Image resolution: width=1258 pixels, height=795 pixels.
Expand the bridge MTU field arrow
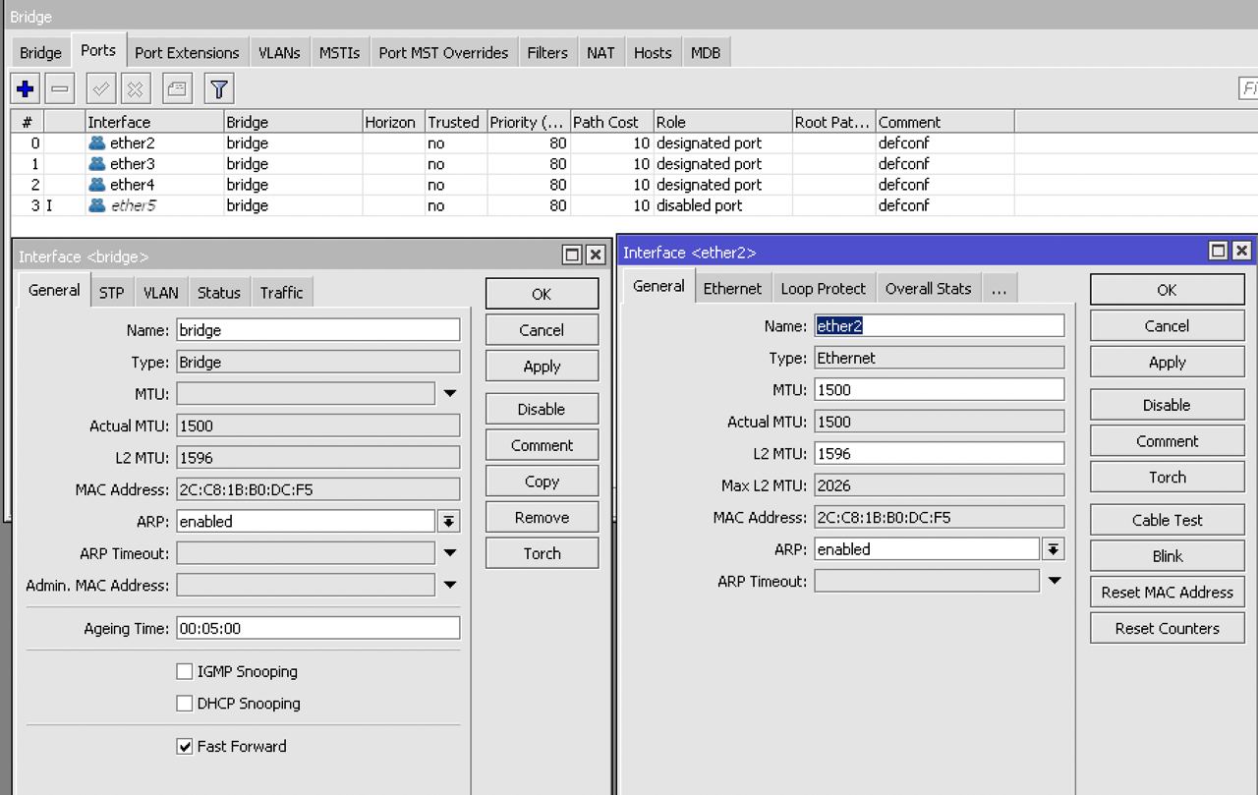pos(449,393)
